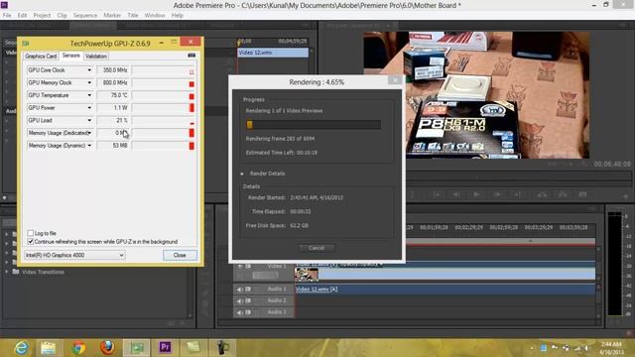Cancel the rendering process
The image size is (635, 357).
point(317,248)
